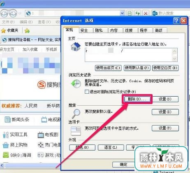Screen dimensions: 190x173
Task: Click inside the homepage address text box
Action: (128, 55)
